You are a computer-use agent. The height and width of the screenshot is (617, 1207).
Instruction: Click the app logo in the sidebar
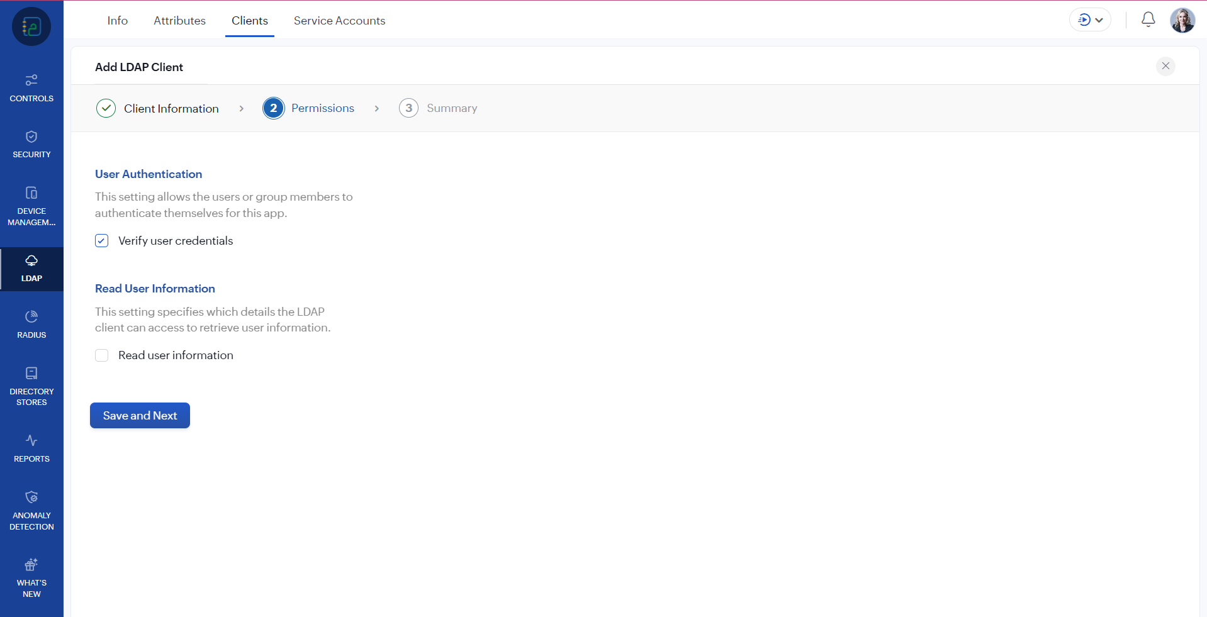[31, 26]
